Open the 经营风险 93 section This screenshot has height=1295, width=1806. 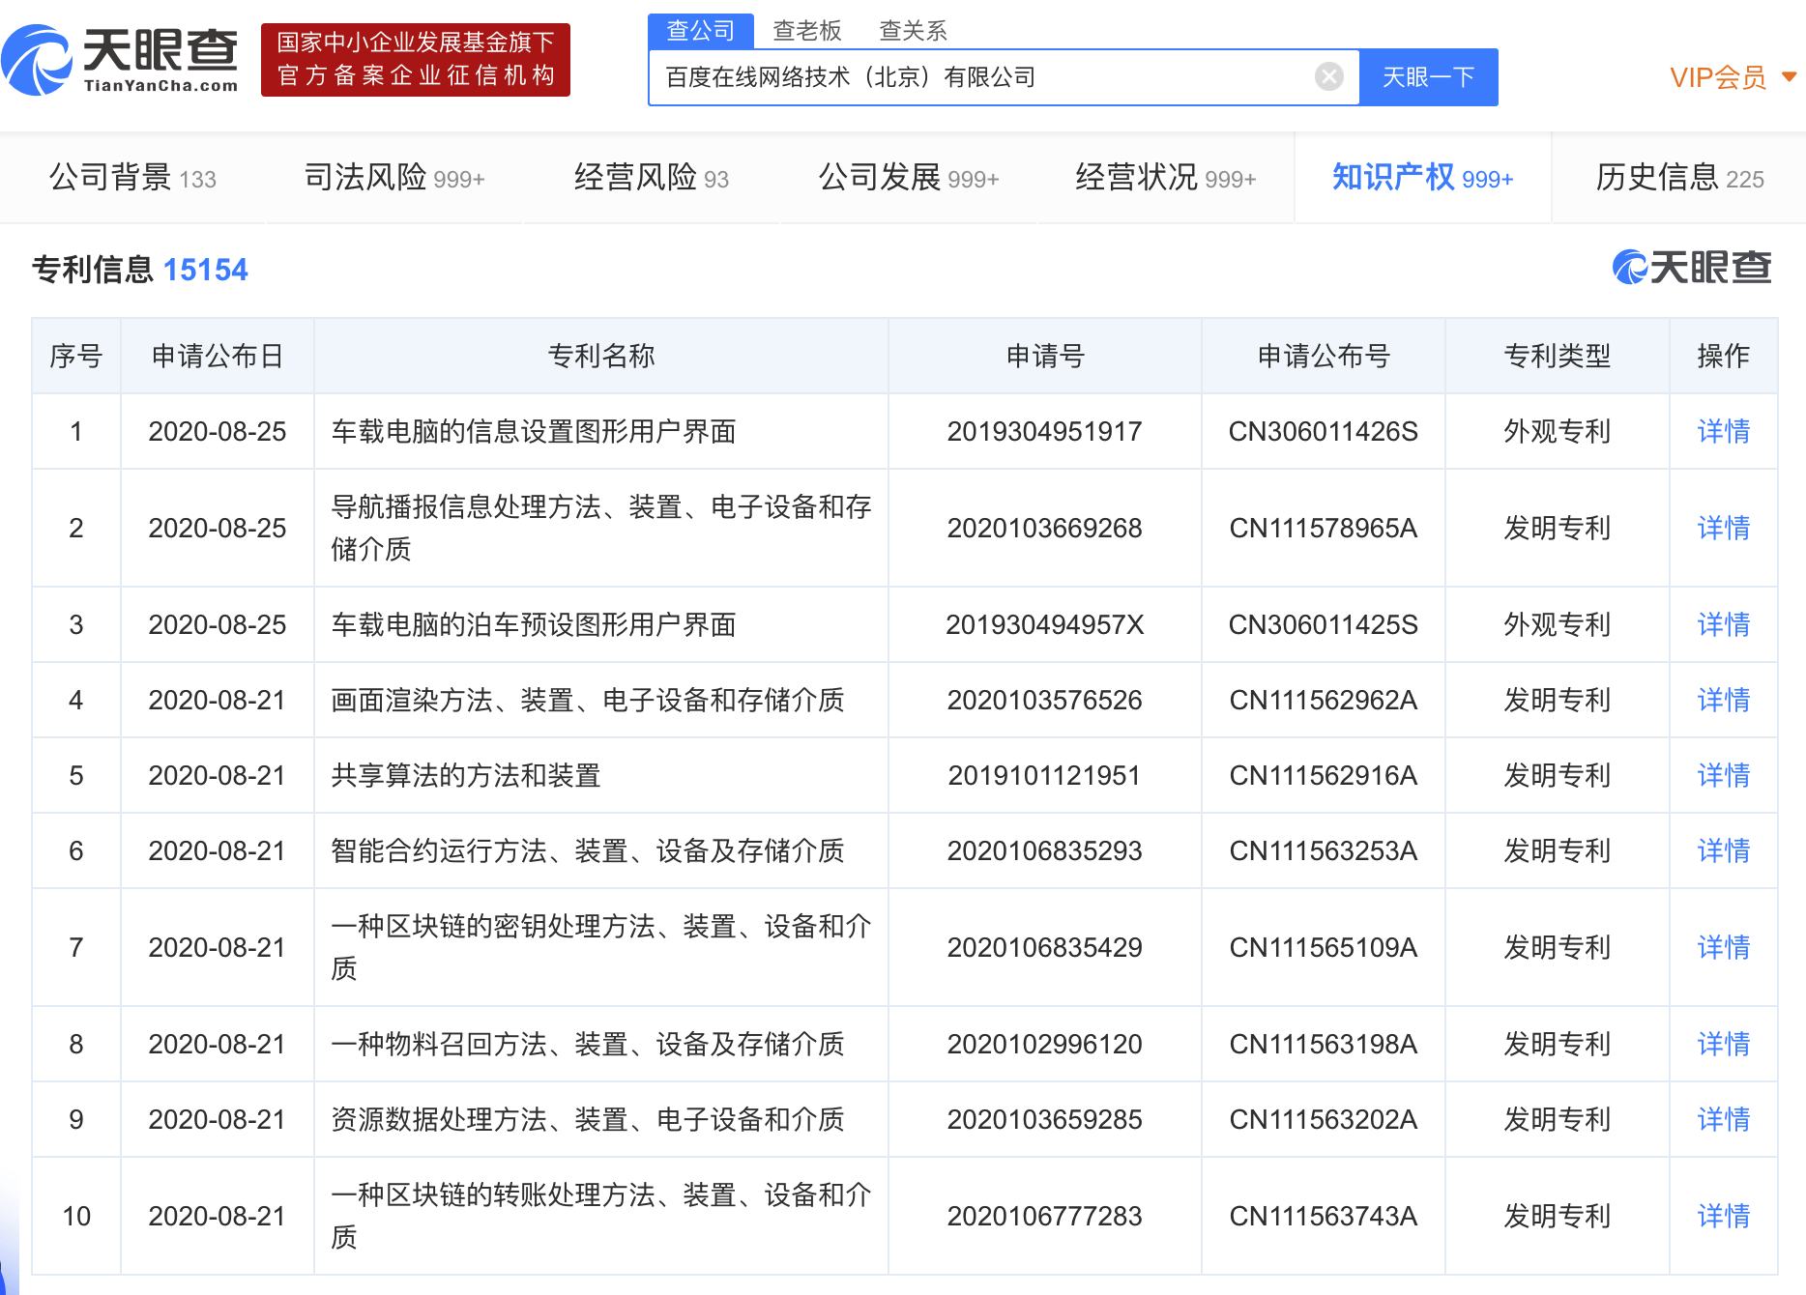[651, 178]
